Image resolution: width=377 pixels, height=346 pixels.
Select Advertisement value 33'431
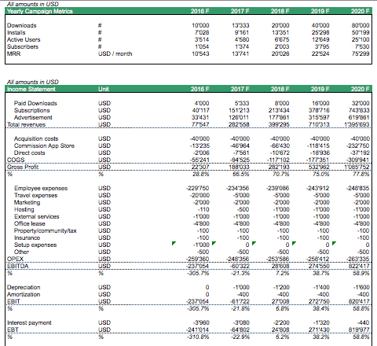pos(200,117)
